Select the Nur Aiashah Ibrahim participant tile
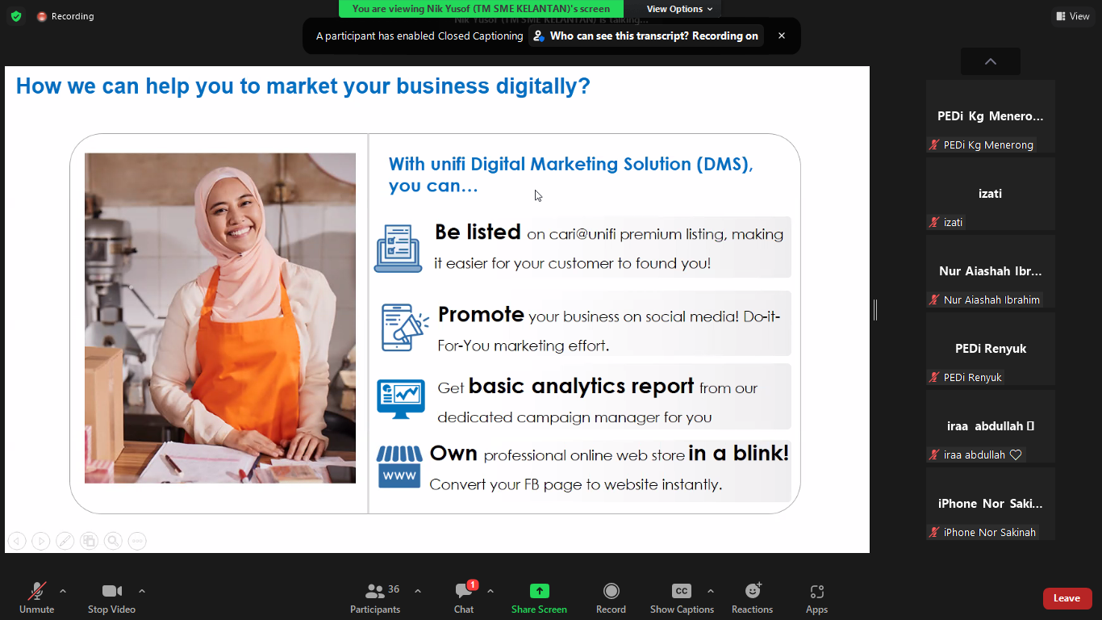 pyautogui.click(x=990, y=271)
